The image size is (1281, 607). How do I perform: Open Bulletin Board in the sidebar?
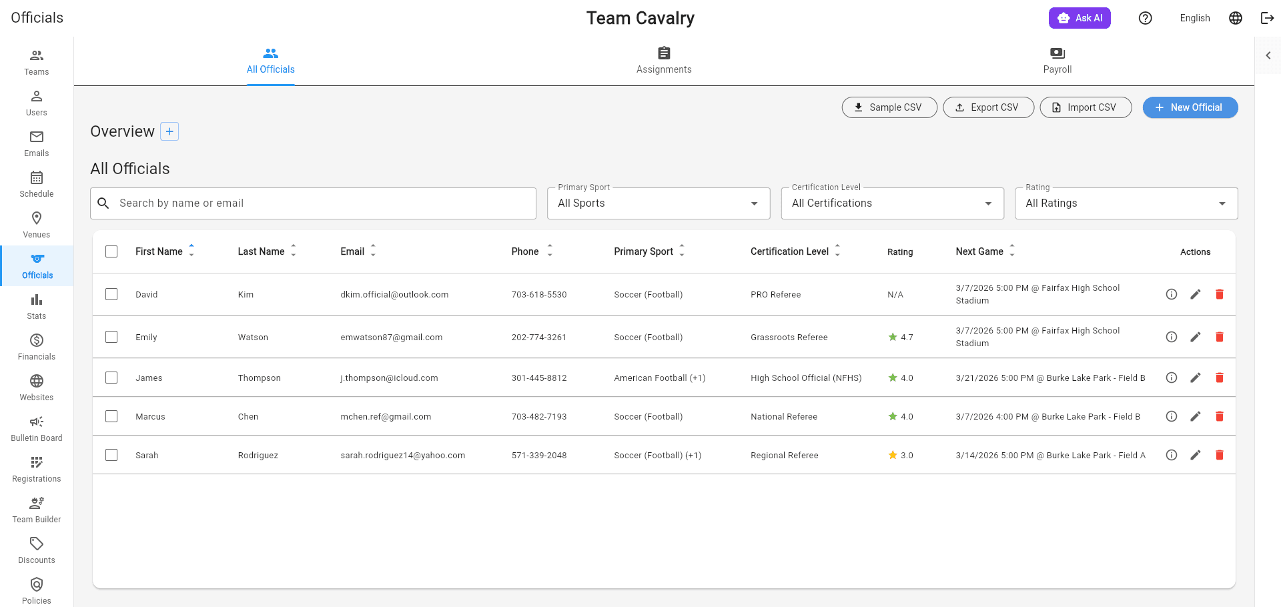click(x=37, y=428)
